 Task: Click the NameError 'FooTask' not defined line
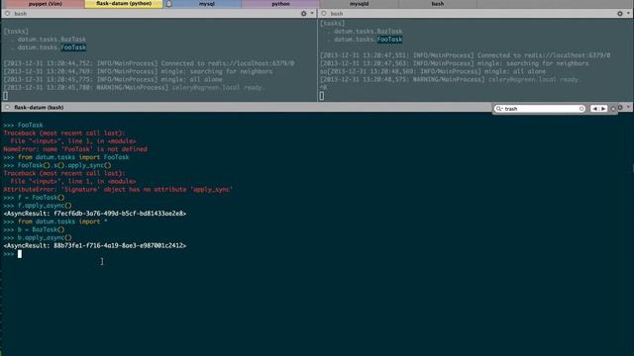pyautogui.click(x=75, y=149)
